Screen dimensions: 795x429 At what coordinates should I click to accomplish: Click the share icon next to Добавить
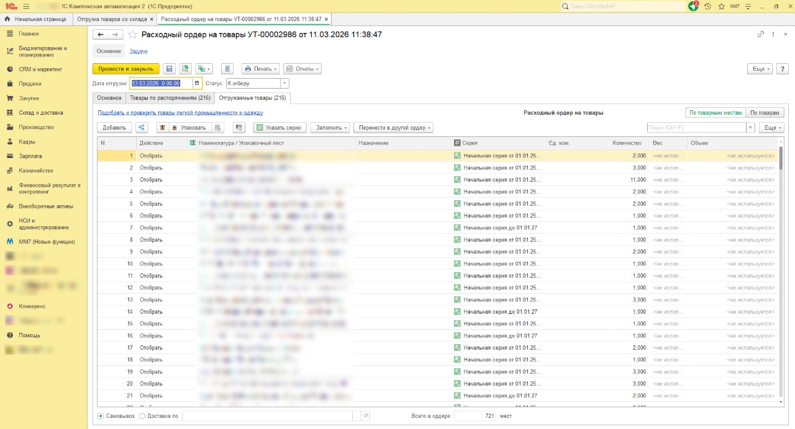(142, 128)
